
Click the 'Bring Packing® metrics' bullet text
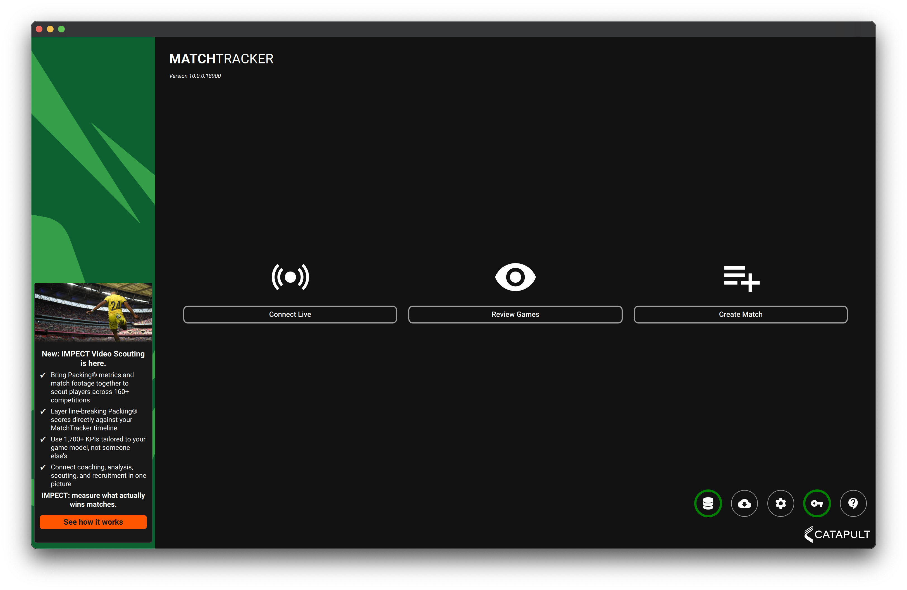[92, 387]
